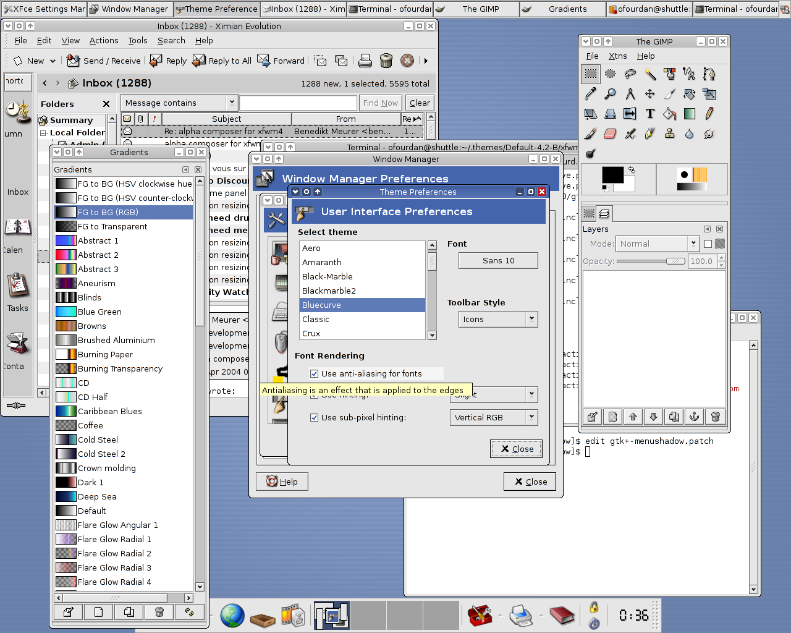
Task: Select the Fuzzy Select magic wand tool
Action: (650, 74)
